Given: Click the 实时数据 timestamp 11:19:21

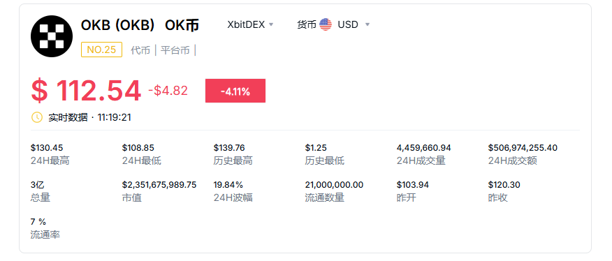Looking at the screenshot, I should coord(114,117).
